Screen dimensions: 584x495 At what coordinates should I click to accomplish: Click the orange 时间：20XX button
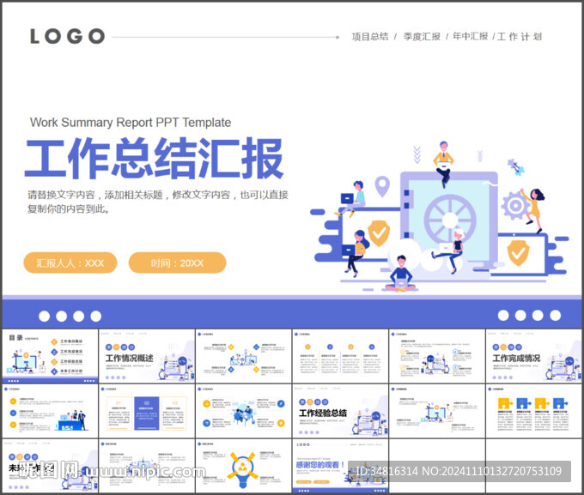(x=177, y=263)
